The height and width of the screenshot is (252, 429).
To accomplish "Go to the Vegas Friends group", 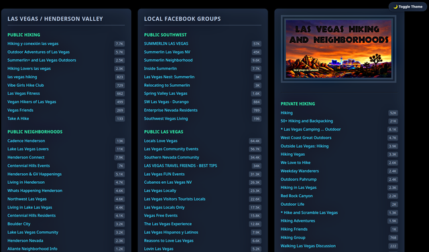I will tap(20, 110).
